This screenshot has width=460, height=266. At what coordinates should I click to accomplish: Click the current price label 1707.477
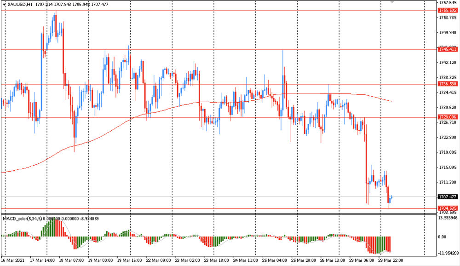point(447,197)
